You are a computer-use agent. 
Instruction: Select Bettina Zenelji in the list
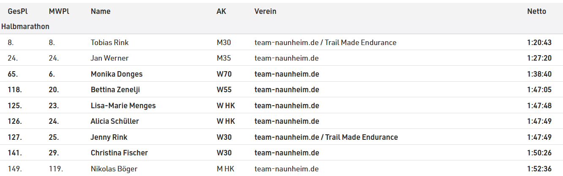[116, 90]
